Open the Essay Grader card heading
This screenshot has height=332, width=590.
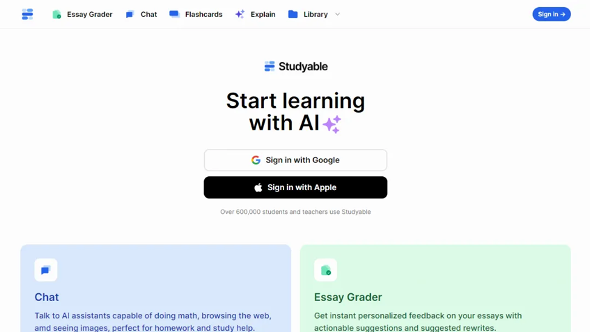[x=348, y=297]
